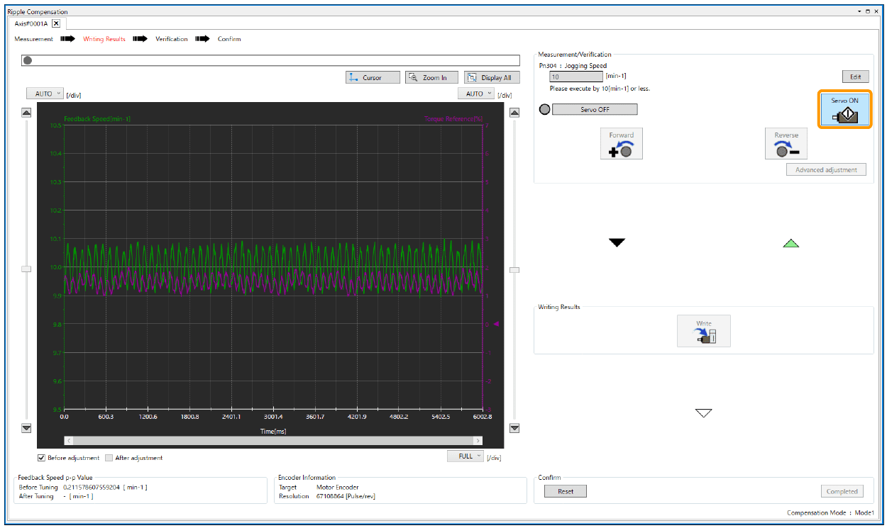The image size is (887, 528).
Task: Click the Jogging Speed input field
Action: [576, 77]
